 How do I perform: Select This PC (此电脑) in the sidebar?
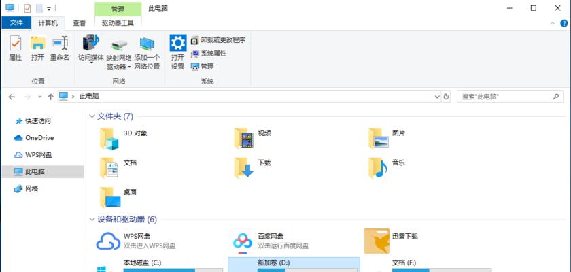click(43, 171)
